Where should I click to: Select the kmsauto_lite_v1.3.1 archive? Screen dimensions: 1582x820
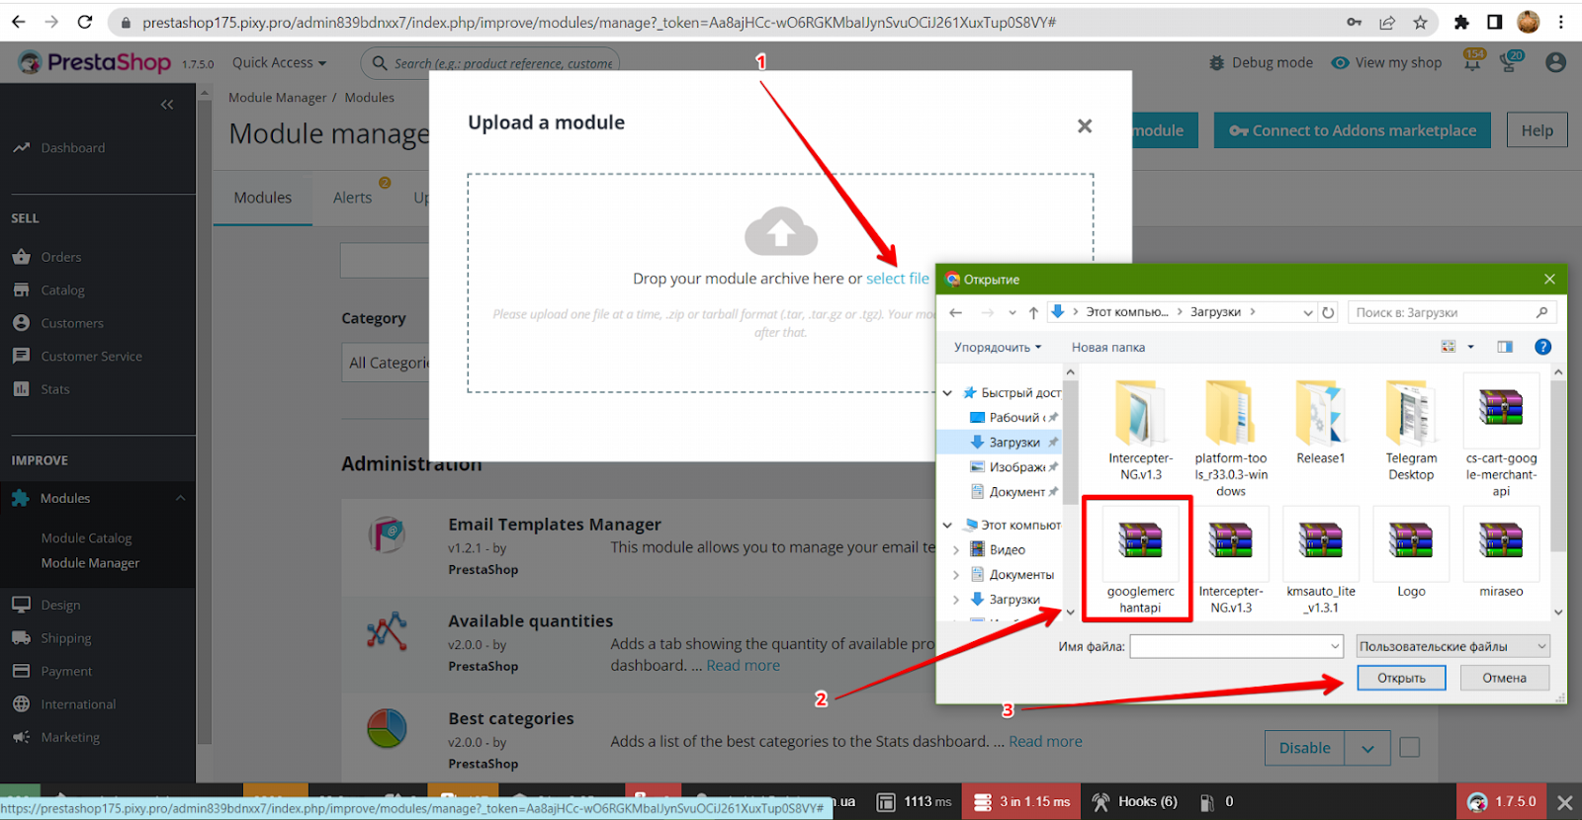point(1321,560)
